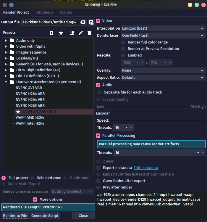The width and height of the screenshot is (207, 222).
Task: Expand Old-TV definition (DVD...) group
Action: 6,76
